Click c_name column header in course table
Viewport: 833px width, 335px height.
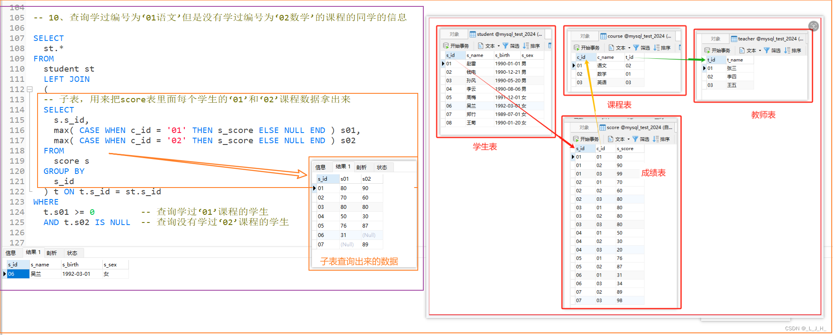click(x=610, y=57)
